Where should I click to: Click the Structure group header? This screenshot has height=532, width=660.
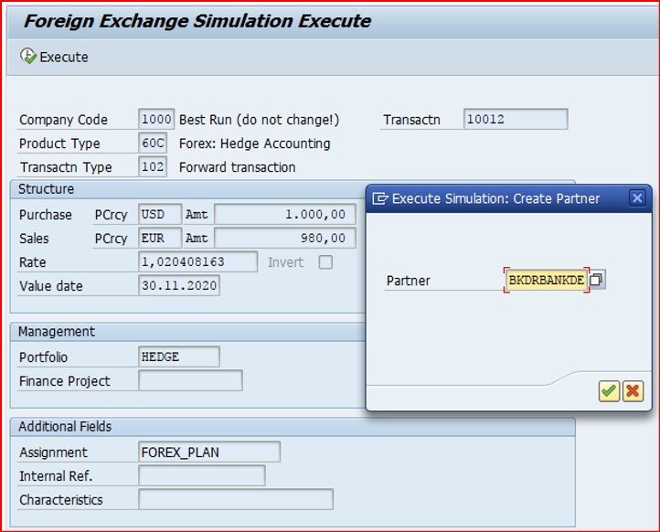coord(47,189)
